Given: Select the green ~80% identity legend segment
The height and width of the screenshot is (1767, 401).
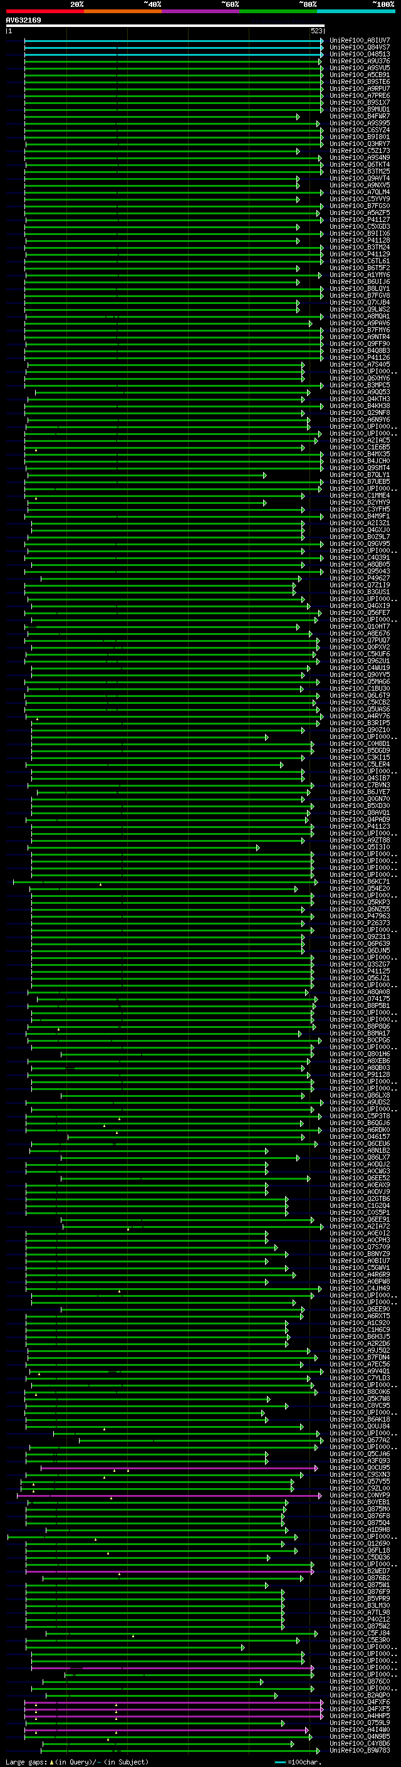Looking at the screenshot, I should tap(278, 11).
